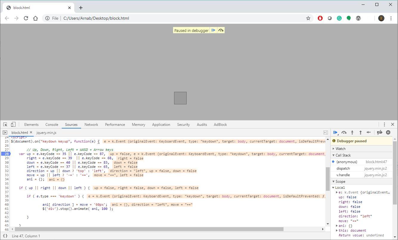Click the horizontal code scrollbar
The width and height of the screenshot is (398, 240).
pos(149,229)
